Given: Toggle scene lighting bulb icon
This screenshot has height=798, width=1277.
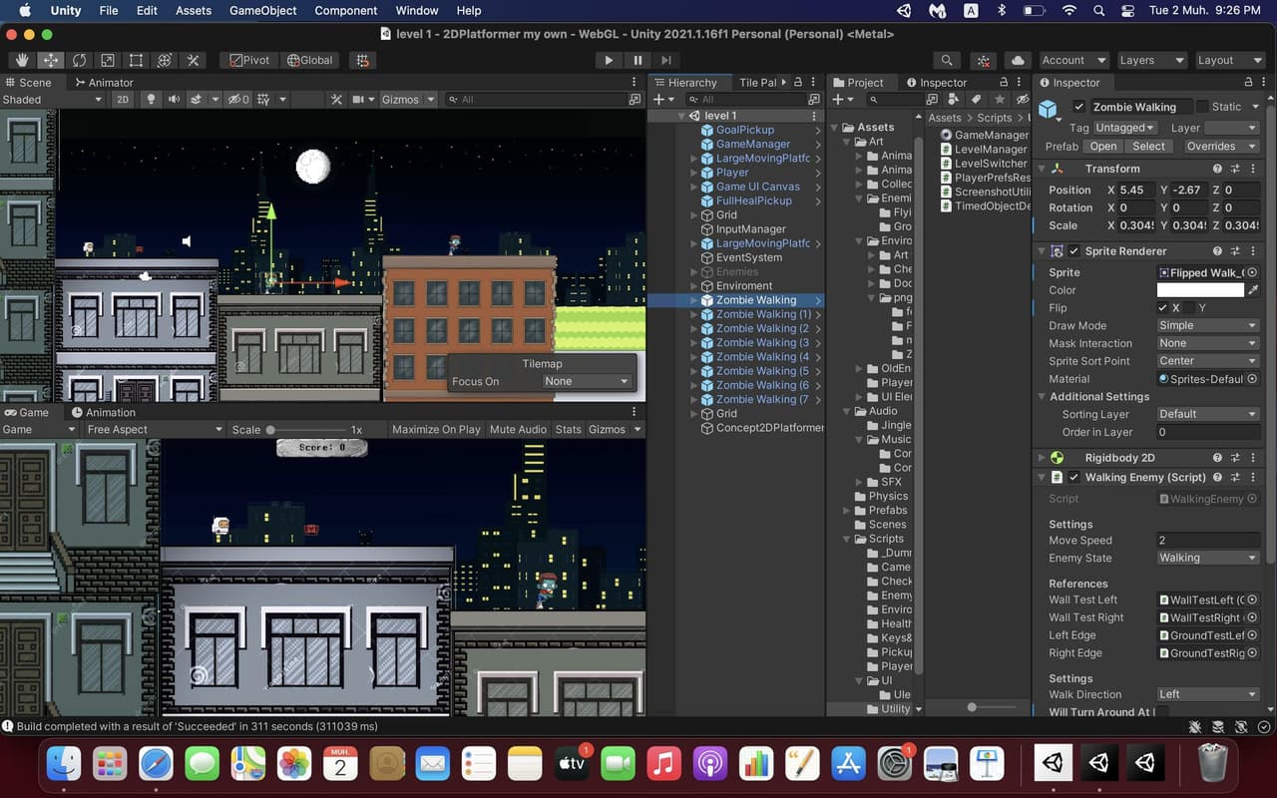Looking at the screenshot, I should click(x=152, y=99).
